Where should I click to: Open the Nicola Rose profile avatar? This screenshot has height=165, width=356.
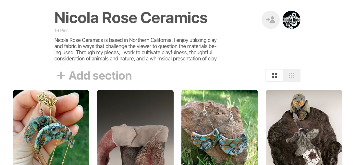(x=291, y=20)
